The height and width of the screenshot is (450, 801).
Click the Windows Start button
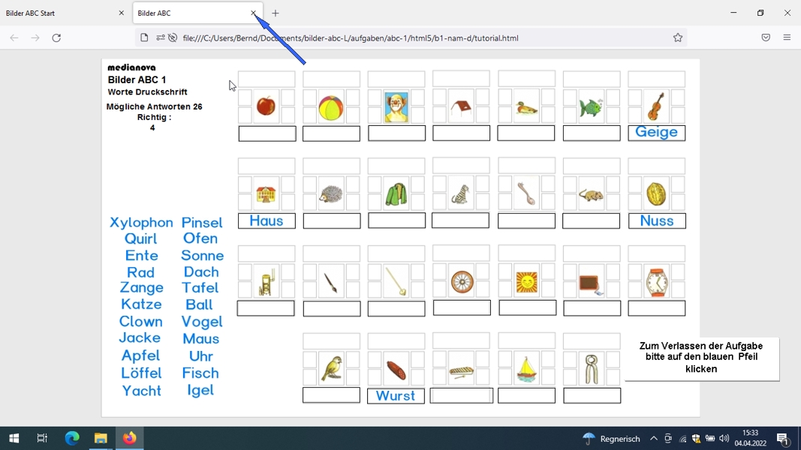coord(14,438)
